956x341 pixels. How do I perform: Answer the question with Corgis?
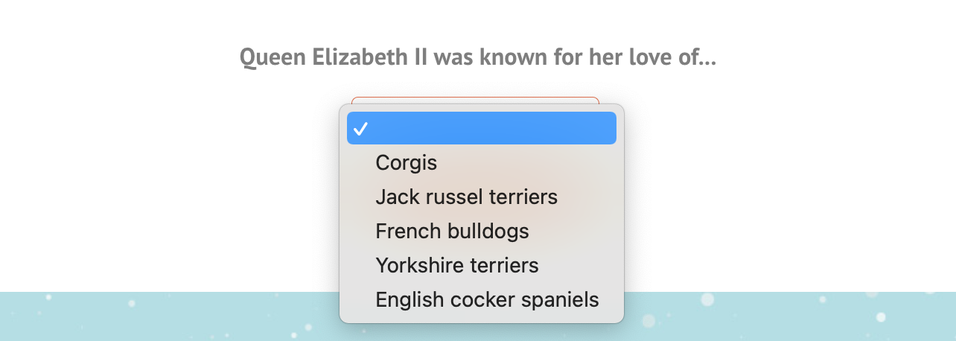tap(482, 162)
